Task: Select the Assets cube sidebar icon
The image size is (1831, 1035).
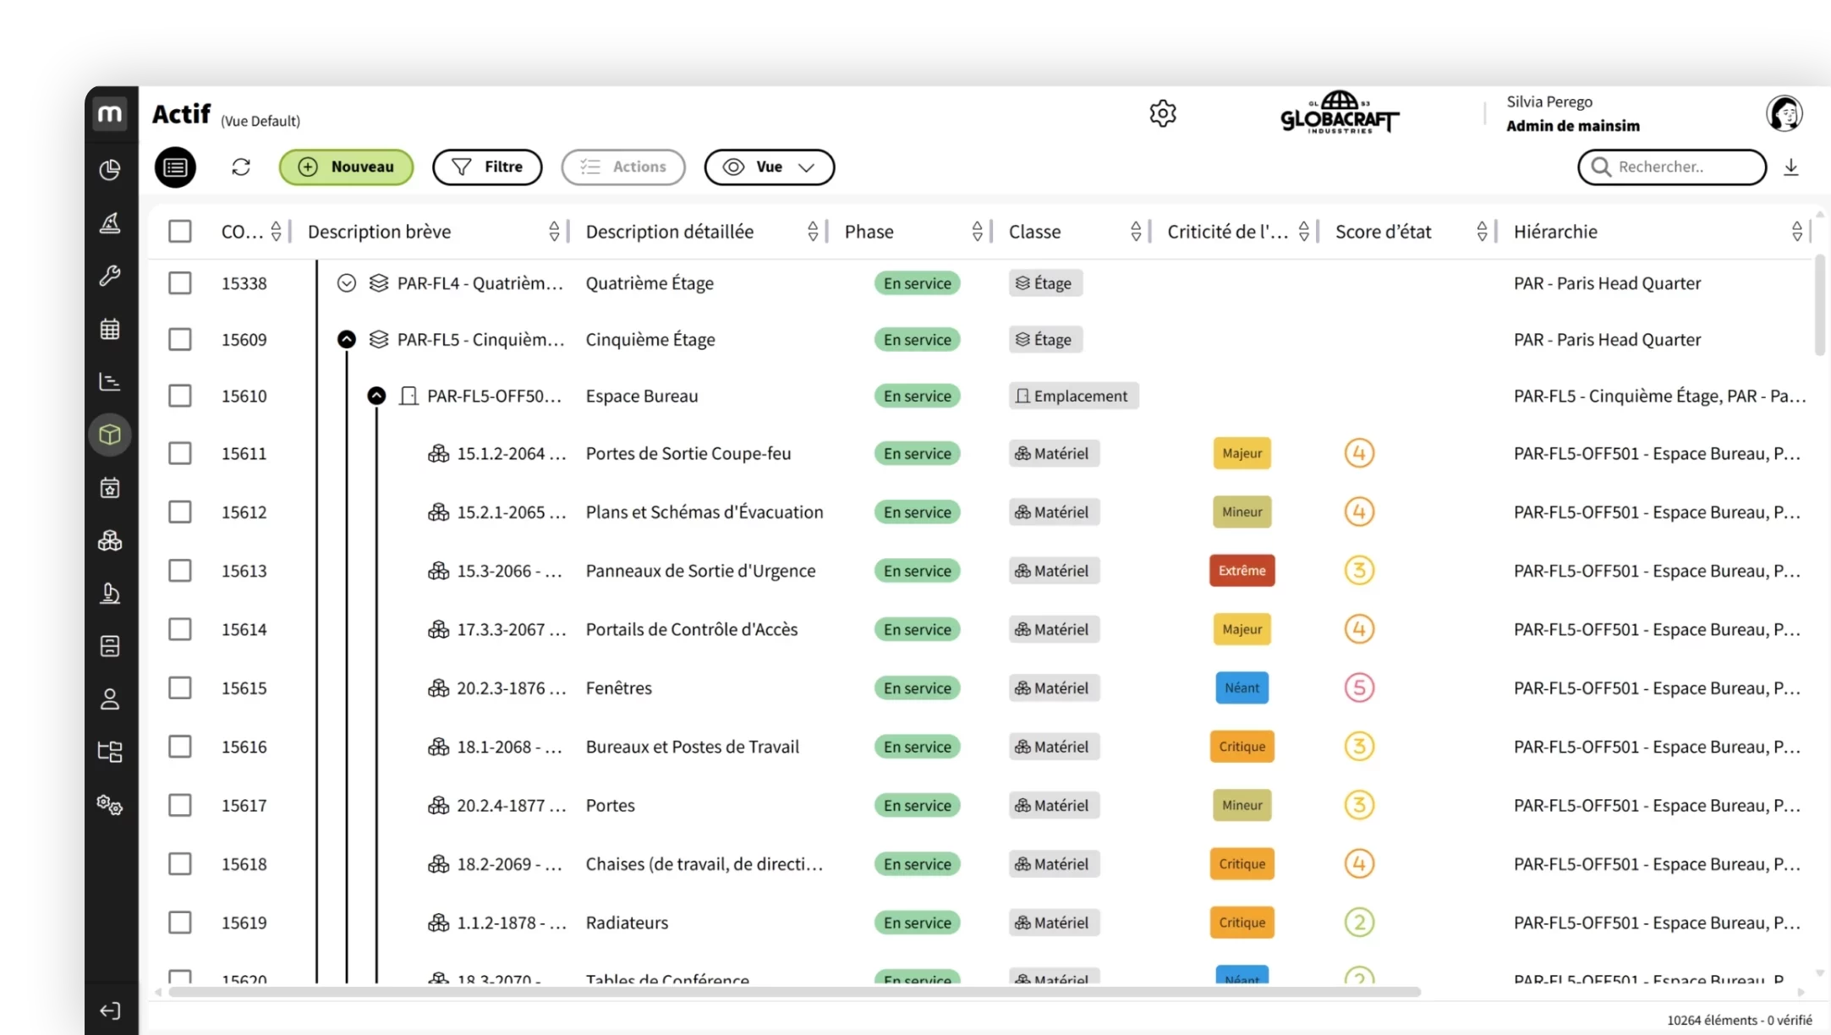Action: point(110,435)
